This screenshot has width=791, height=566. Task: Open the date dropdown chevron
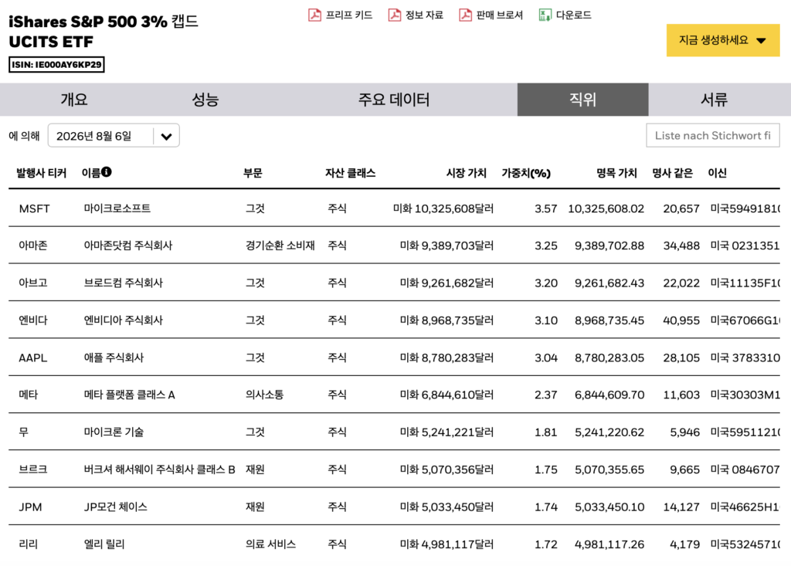coord(167,136)
